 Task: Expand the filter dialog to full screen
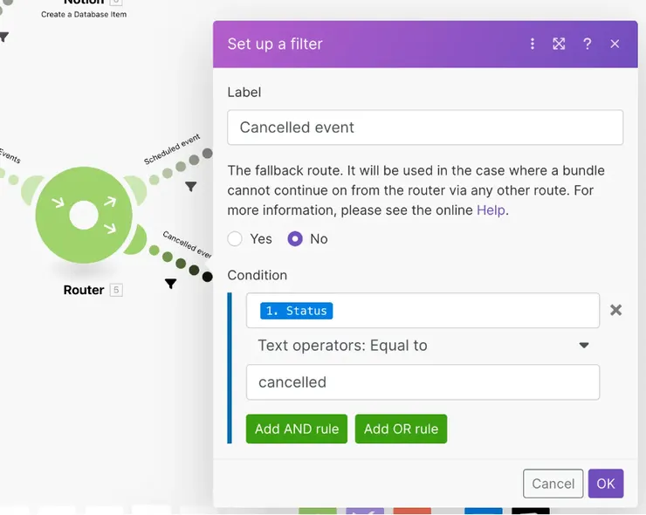(x=559, y=44)
